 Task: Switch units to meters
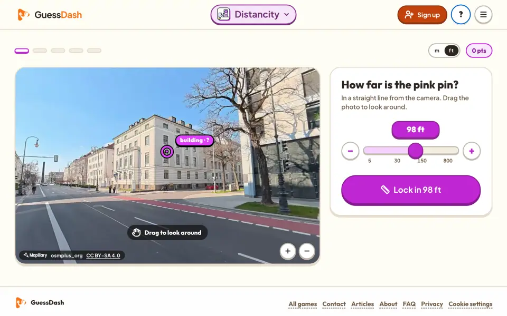click(437, 51)
